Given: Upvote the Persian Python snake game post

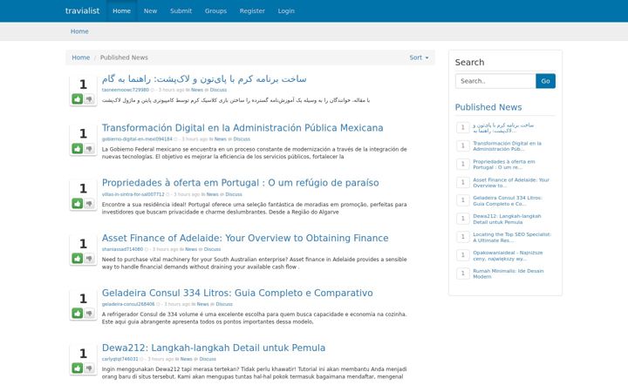Looking at the screenshot, I should (78, 98).
